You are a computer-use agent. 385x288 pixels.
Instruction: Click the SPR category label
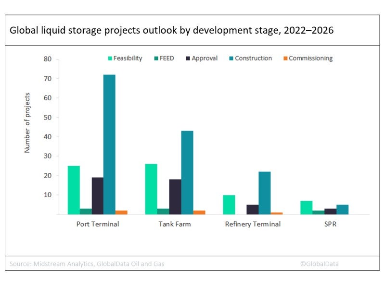pyautogui.click(x=330, y=224)
